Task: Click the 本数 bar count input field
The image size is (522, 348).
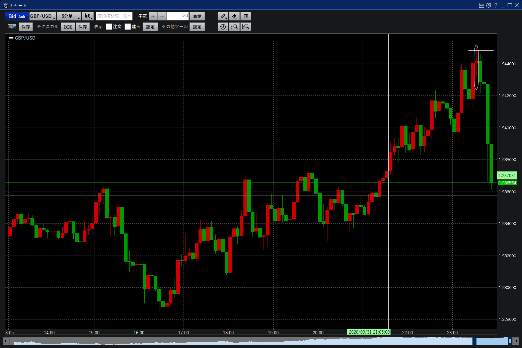Action: tap(178, 16)
